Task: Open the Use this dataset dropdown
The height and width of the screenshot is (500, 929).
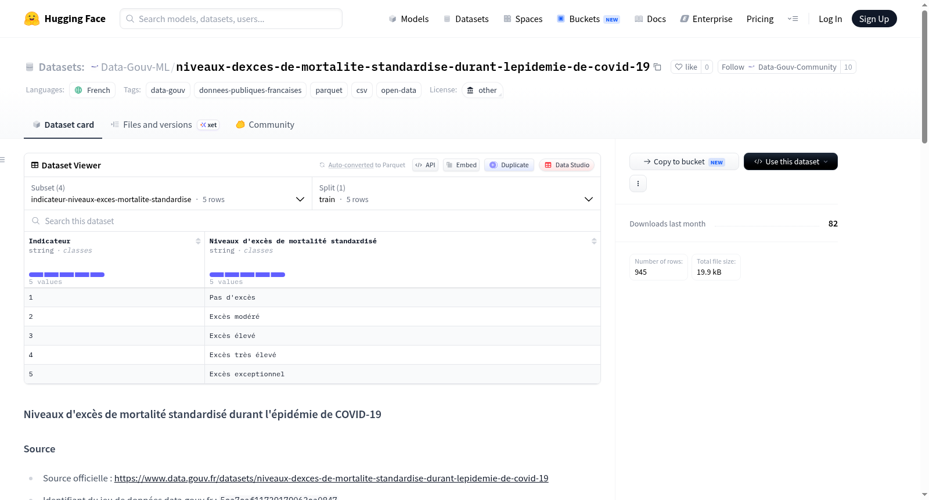Action: point(790,161)
